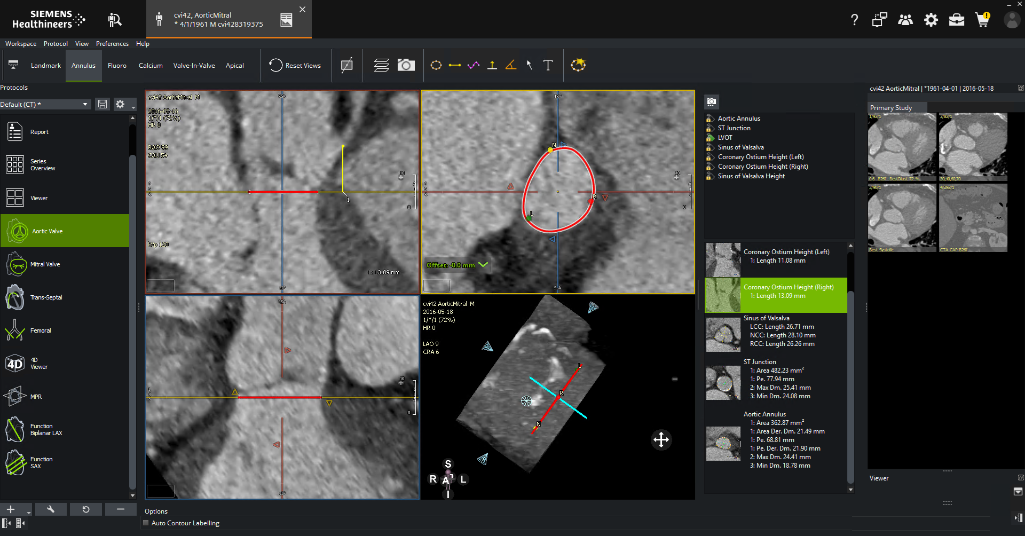Click the Reset Views button
Screen dimensions: 1025x536
(295, 66)
